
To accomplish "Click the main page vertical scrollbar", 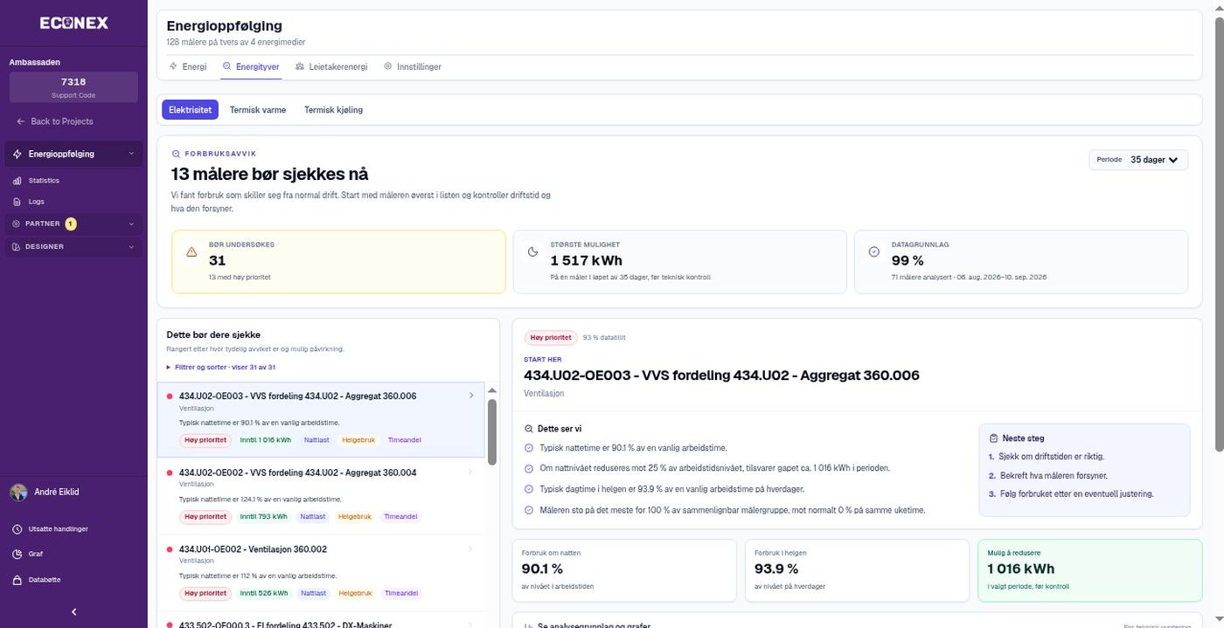I will click(x=1218, y=234).
